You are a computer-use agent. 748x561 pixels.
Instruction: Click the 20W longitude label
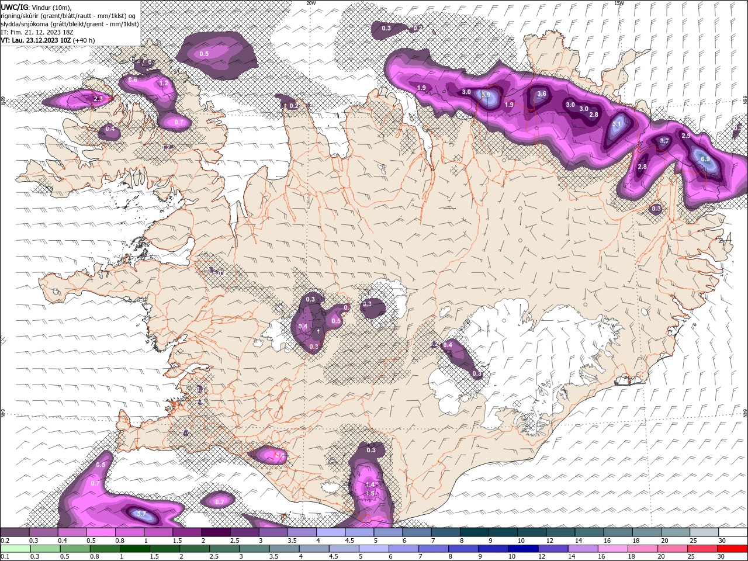pos(311,3)
